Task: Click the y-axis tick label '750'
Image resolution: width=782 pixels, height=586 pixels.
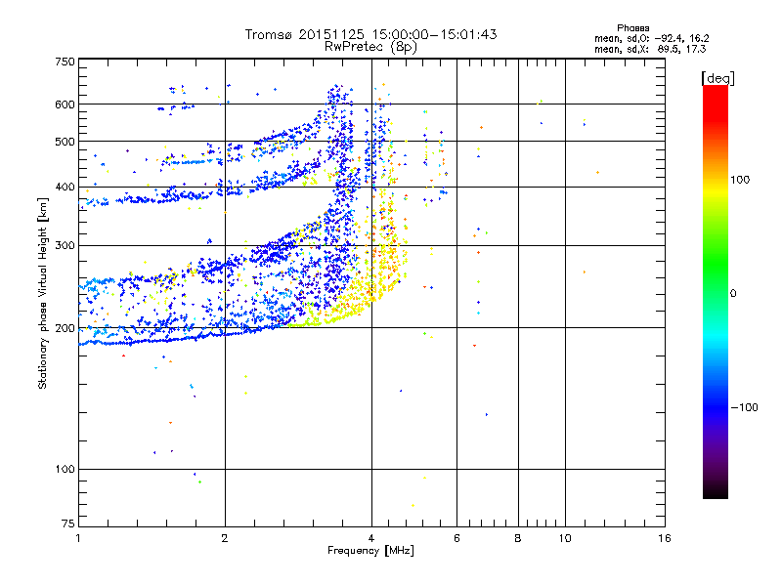Action: 65,62
